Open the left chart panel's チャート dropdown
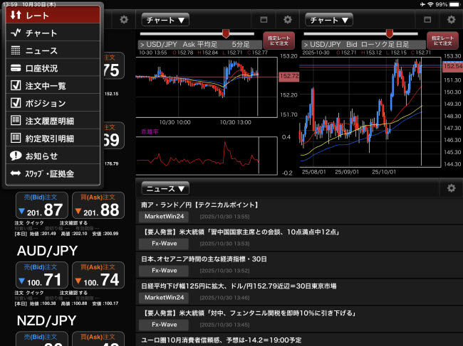 tap(164, 20)
